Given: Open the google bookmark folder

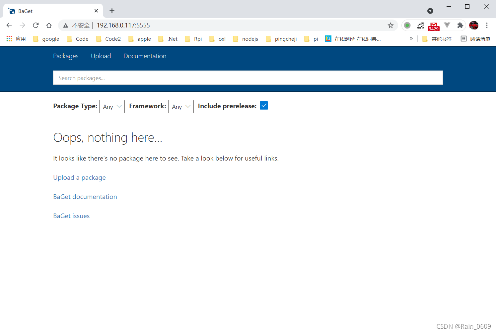Looking at the screenshot, I should [x=46, y=39].
